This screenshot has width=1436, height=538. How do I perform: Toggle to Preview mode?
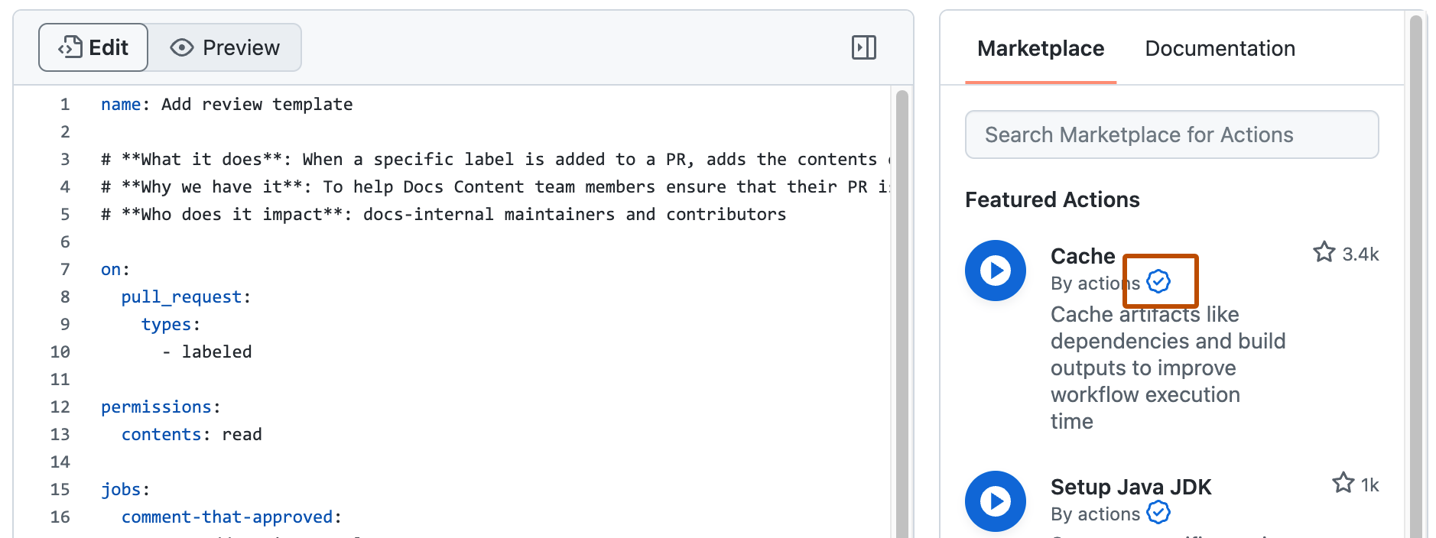[x=226, y=47]
